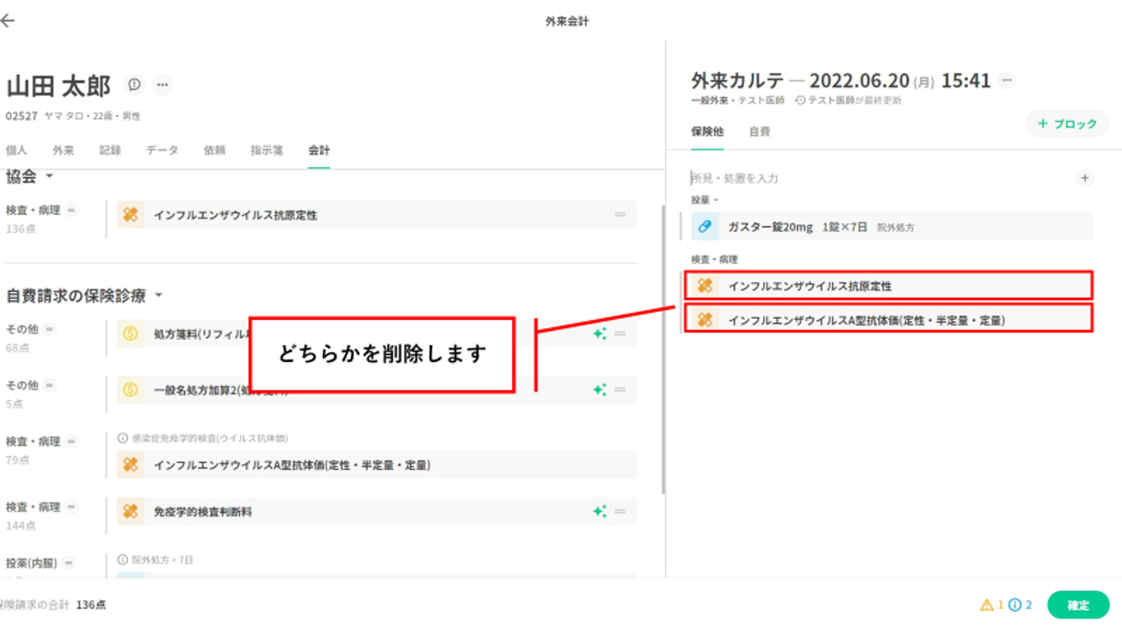Click the blue info notification icon
Viewport: 1122px width, 631px height.
(x=1014, y=605)
